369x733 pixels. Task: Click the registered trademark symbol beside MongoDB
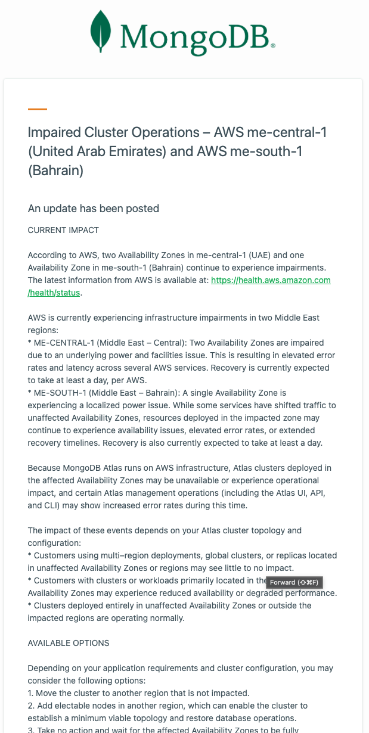tap(273, 45)
